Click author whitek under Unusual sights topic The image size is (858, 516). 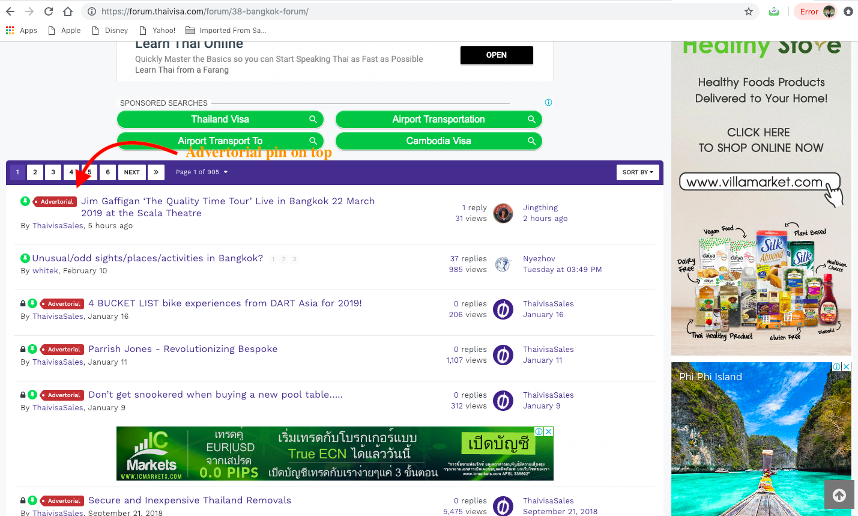pos(45,271)
